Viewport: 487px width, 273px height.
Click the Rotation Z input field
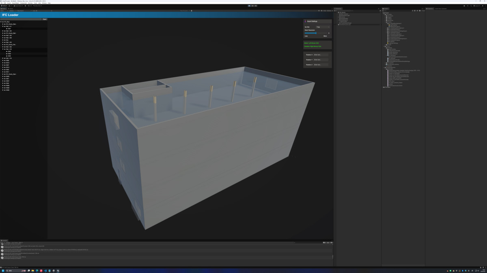(x=321, y=65)
